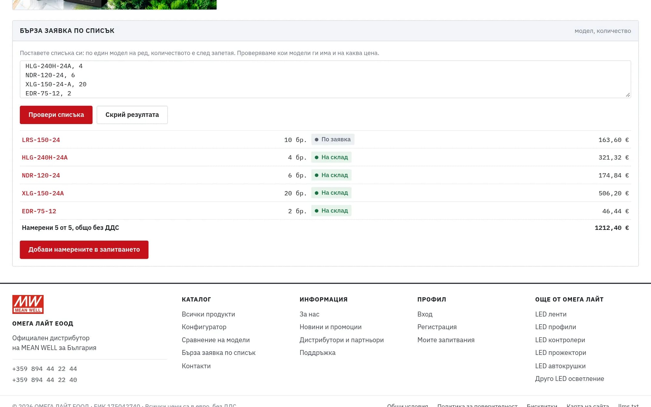Click price 506,20 € for XLG-150-24A
Viewport: 651px width, 407px height.
614,193
